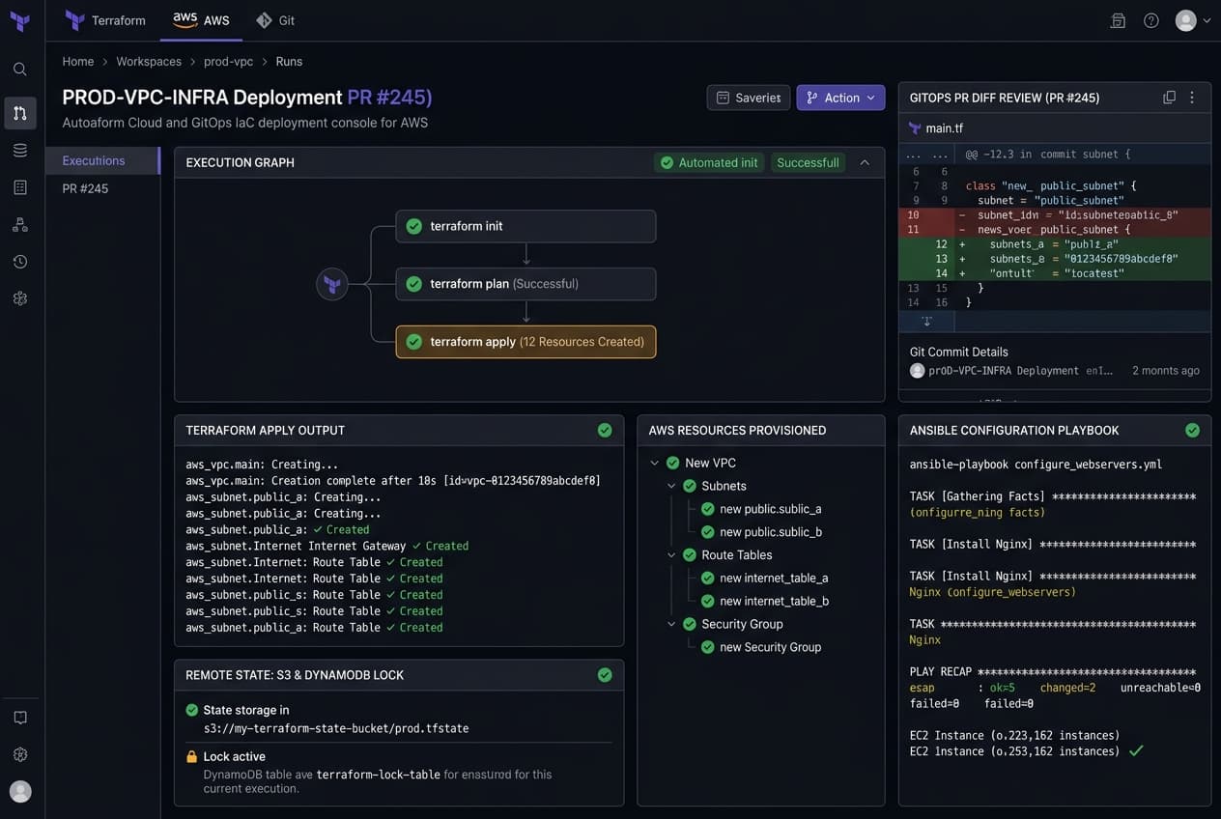The height and width of the screenshot is (819, 1221).
Task: Go to prod-vpc breadcrumb
Action: click(228, 61)
